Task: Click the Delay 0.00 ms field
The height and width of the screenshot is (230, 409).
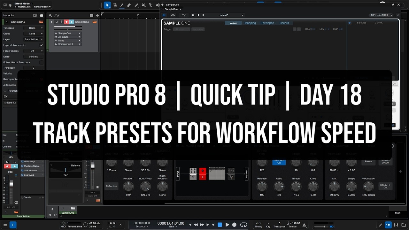Action: coord(34,57)
